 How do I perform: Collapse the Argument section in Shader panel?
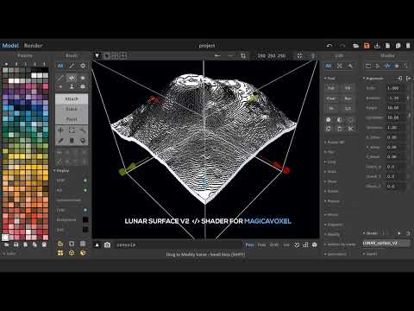click(x=373, y=79)
